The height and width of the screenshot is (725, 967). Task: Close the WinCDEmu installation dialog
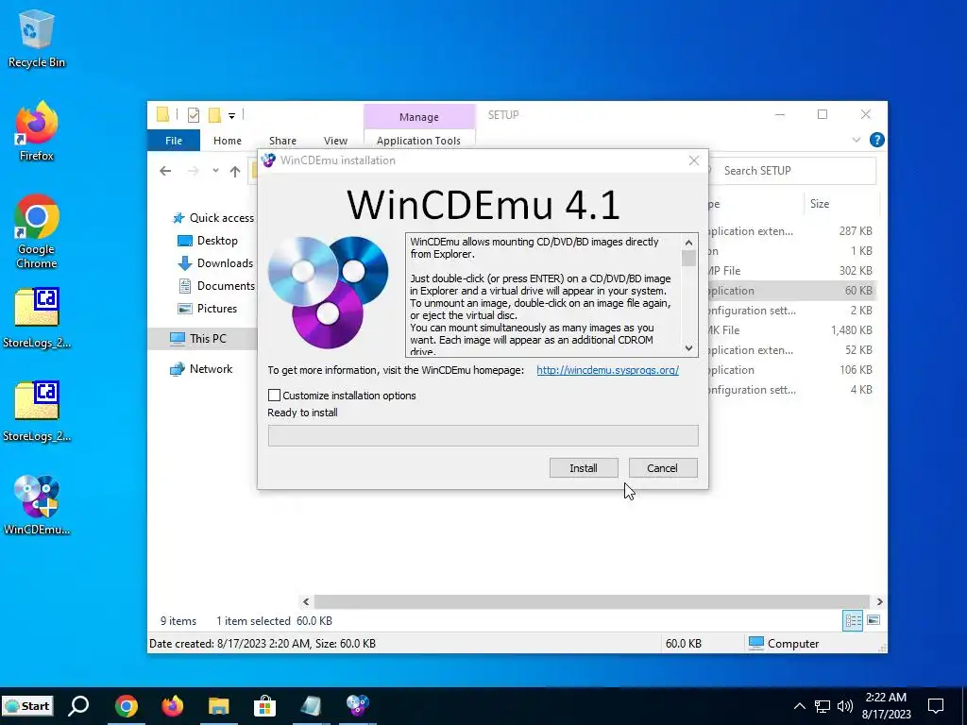tap(694, 160)
